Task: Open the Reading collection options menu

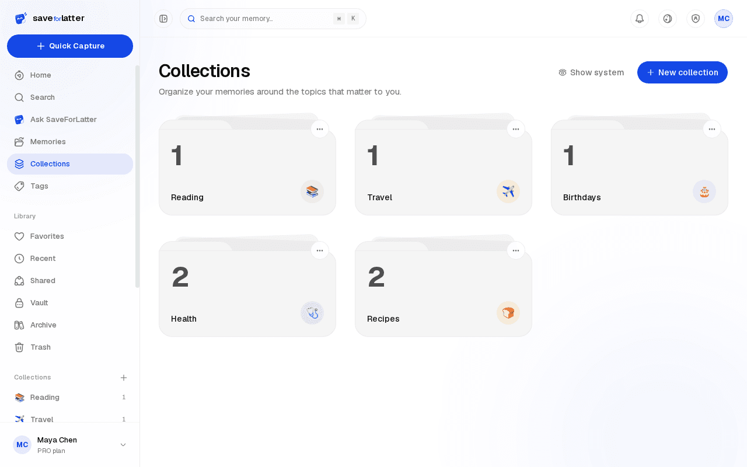Action: [320, 129]
